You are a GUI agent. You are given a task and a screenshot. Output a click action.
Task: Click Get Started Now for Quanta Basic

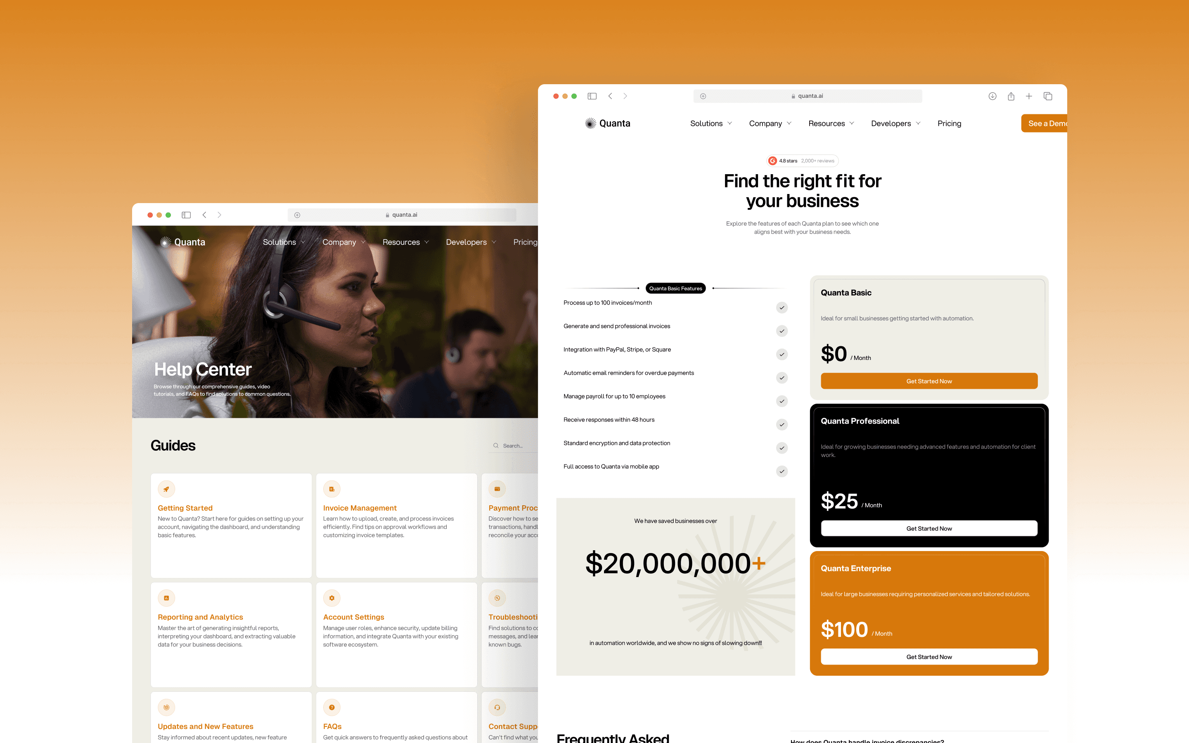[929, 381]
